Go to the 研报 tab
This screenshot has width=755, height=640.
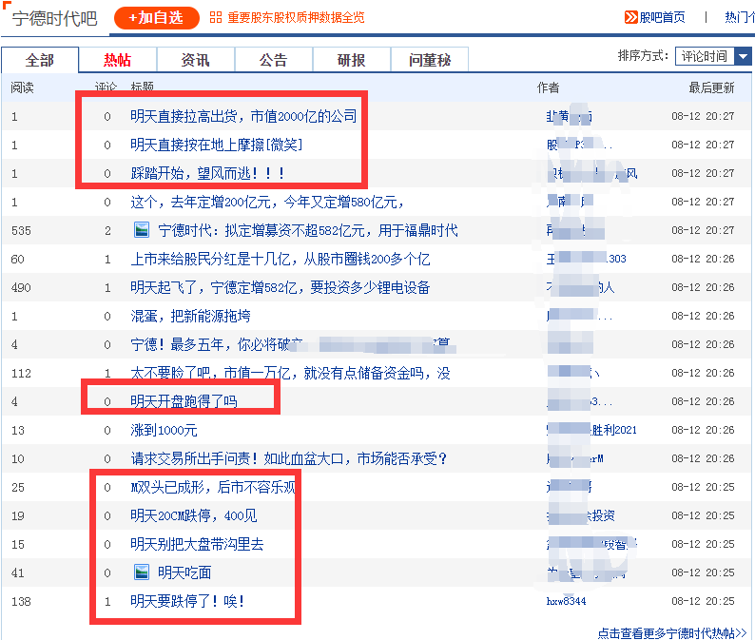[352, 60]
